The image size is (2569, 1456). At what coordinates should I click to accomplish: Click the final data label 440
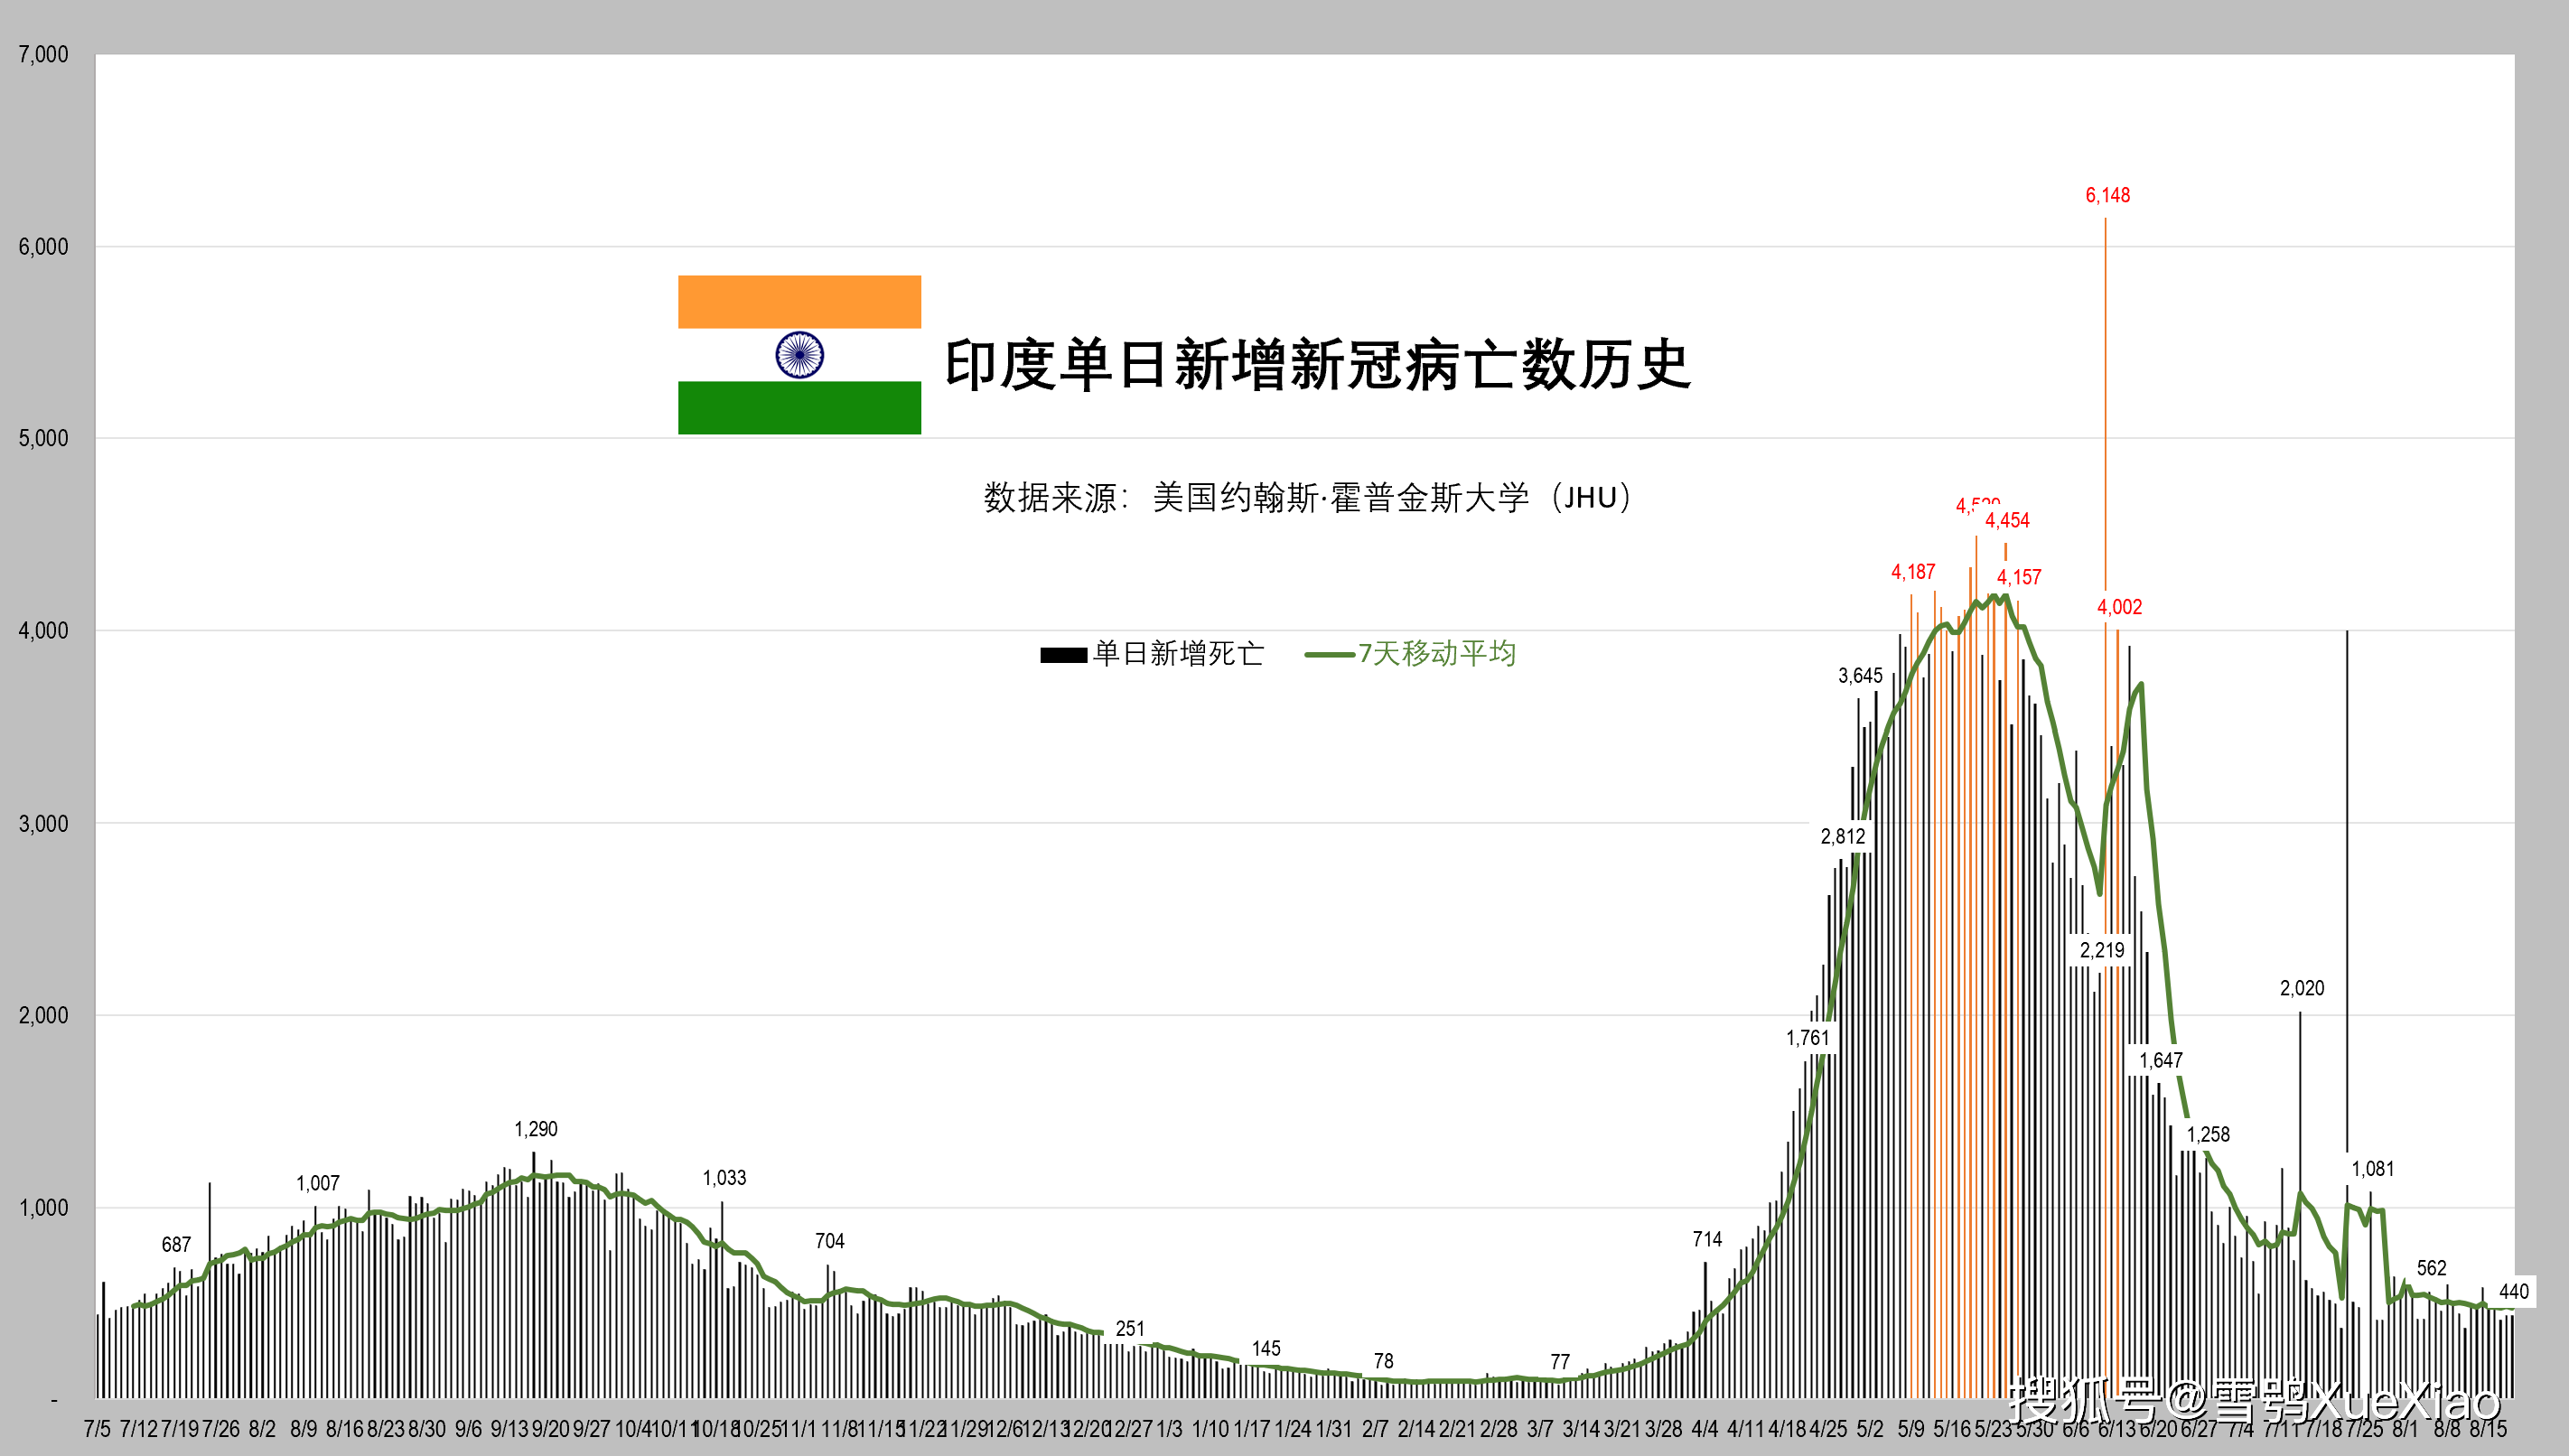click(2514, 1292)
